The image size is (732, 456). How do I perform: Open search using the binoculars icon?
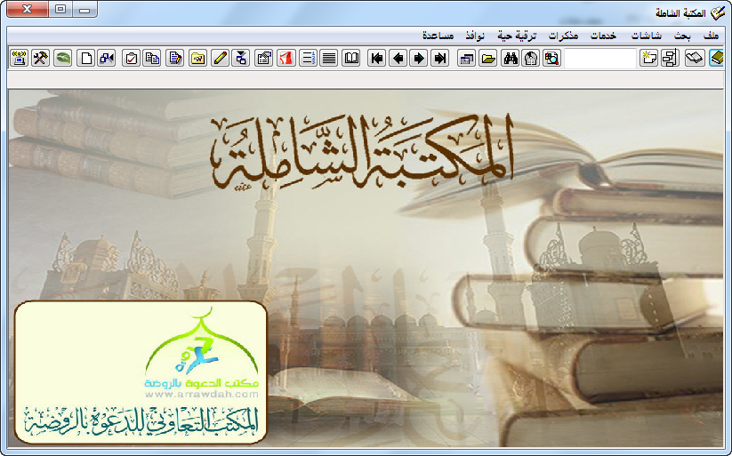click(511, 59)
